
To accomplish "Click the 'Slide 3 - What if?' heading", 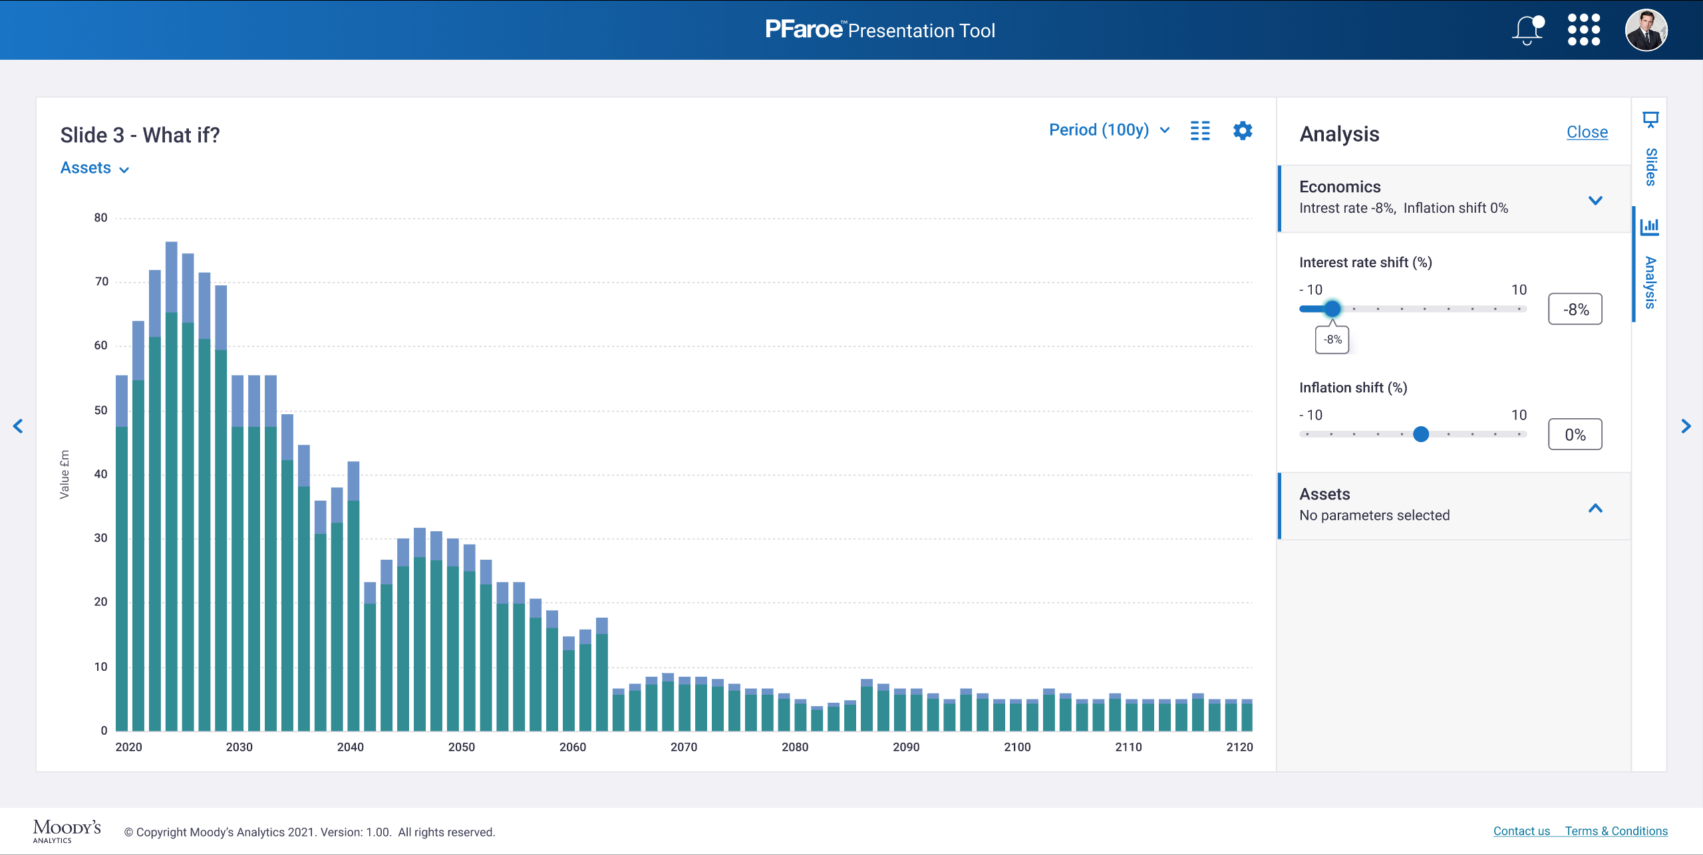I will (x=140, y=135).
